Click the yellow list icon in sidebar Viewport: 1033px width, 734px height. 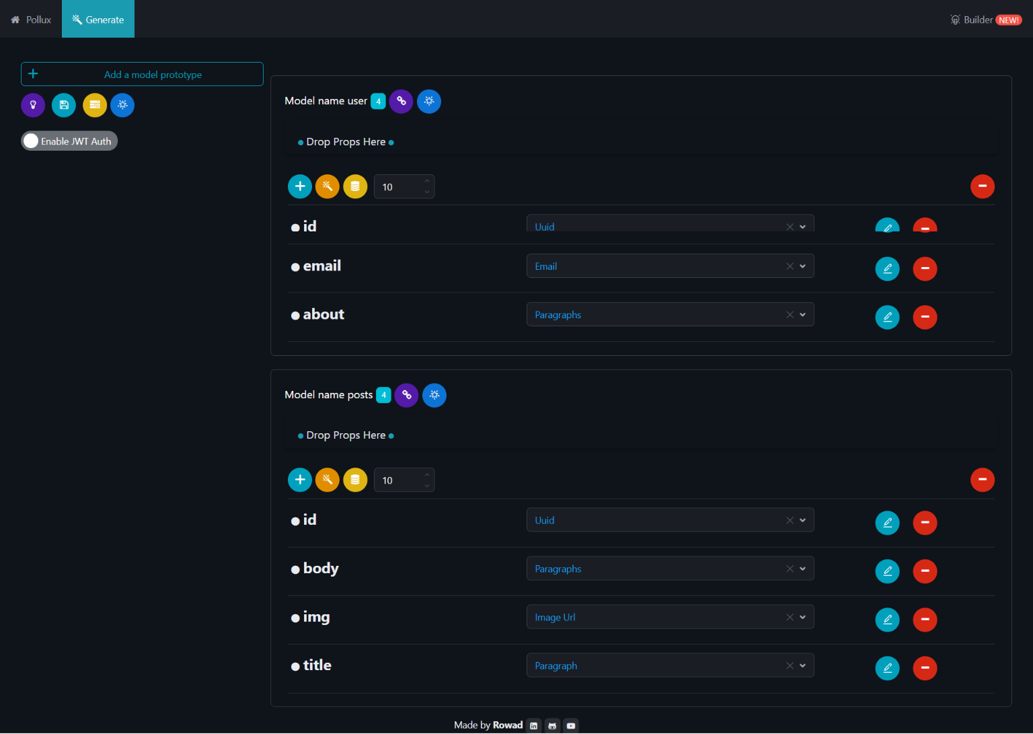coord(95,105)
